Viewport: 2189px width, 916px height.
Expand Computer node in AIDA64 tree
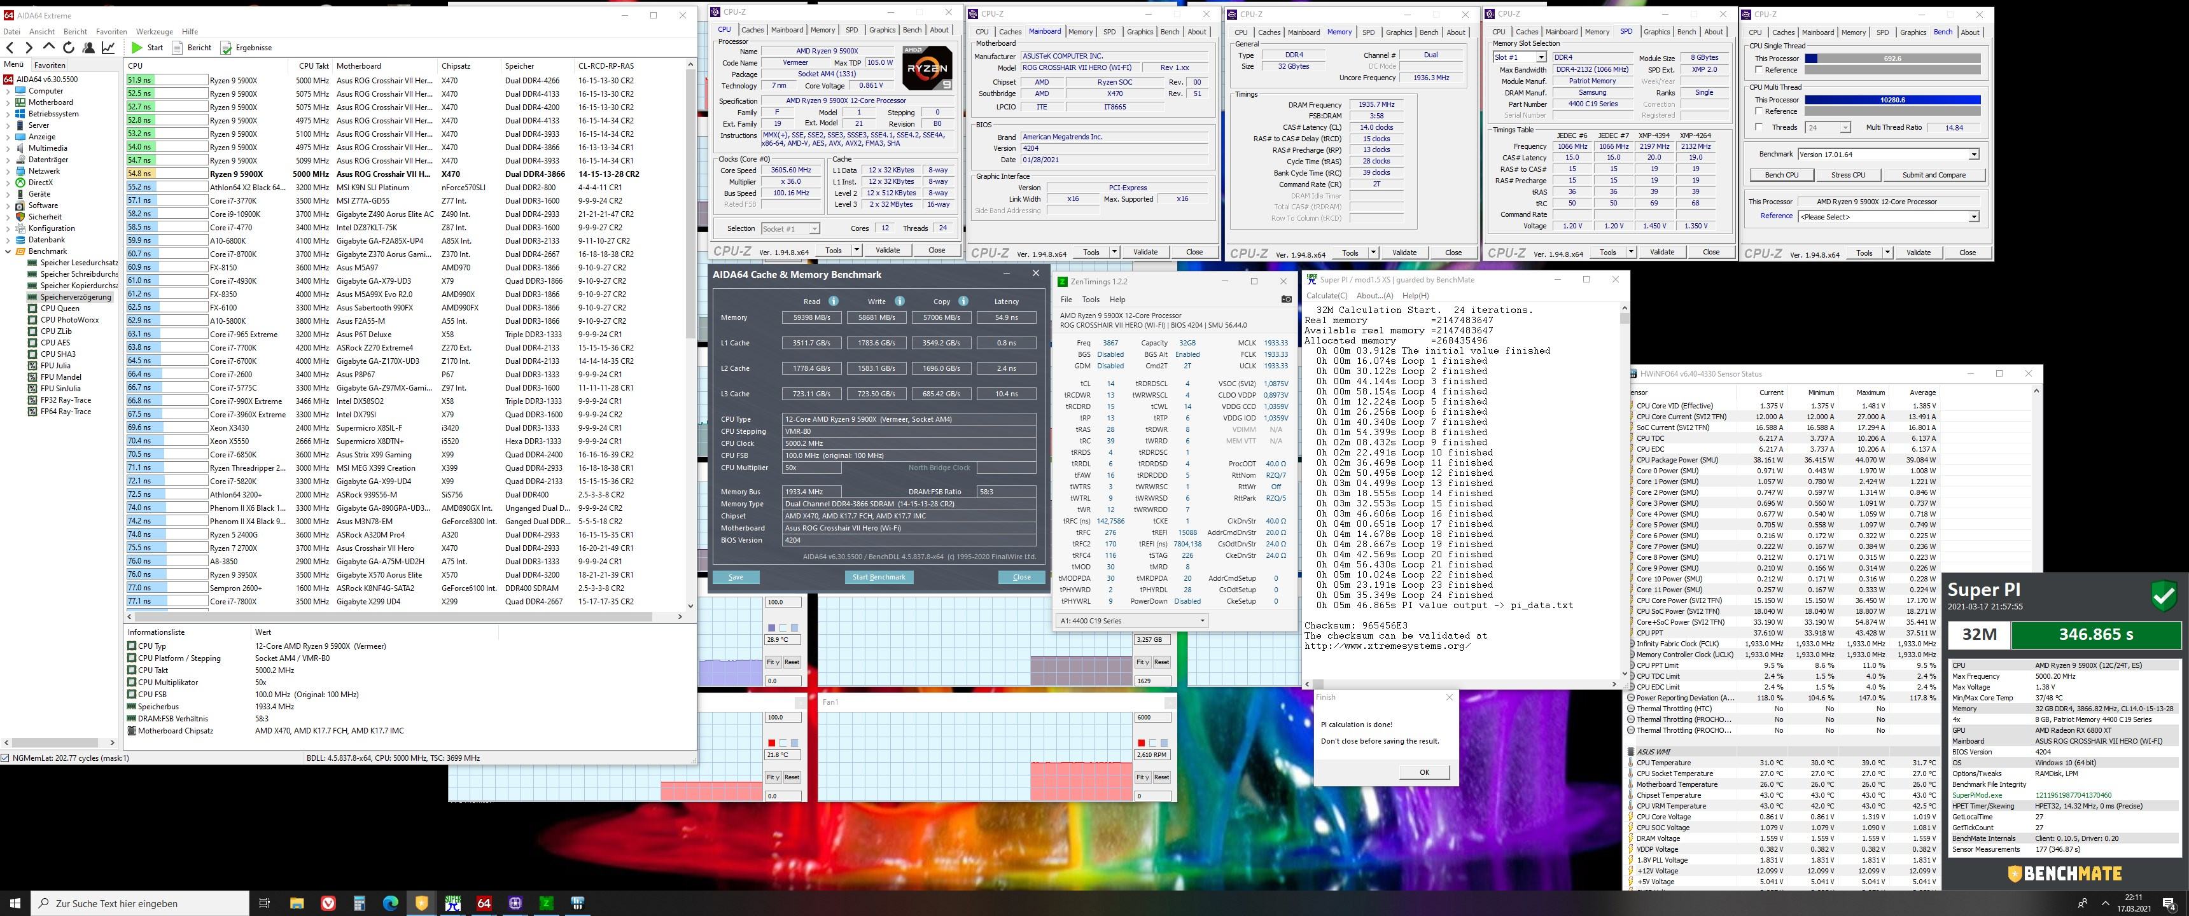[8, 91]
